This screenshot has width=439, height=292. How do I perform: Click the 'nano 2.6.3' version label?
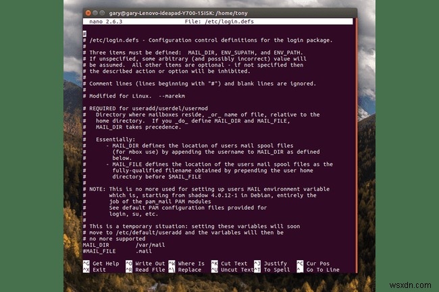(106, 22)
